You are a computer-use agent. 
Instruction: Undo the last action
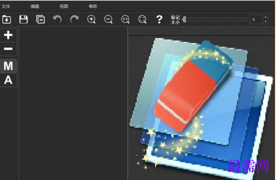coord(57,19)
